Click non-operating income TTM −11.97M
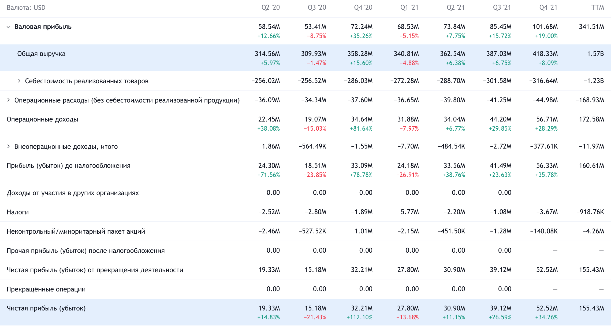 591,146
